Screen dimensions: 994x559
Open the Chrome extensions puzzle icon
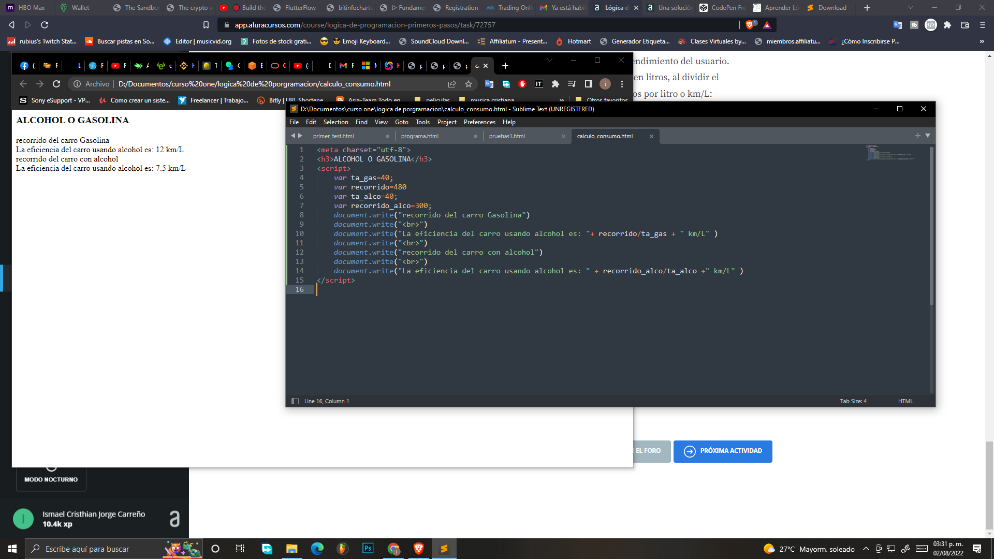pos(556,84)
